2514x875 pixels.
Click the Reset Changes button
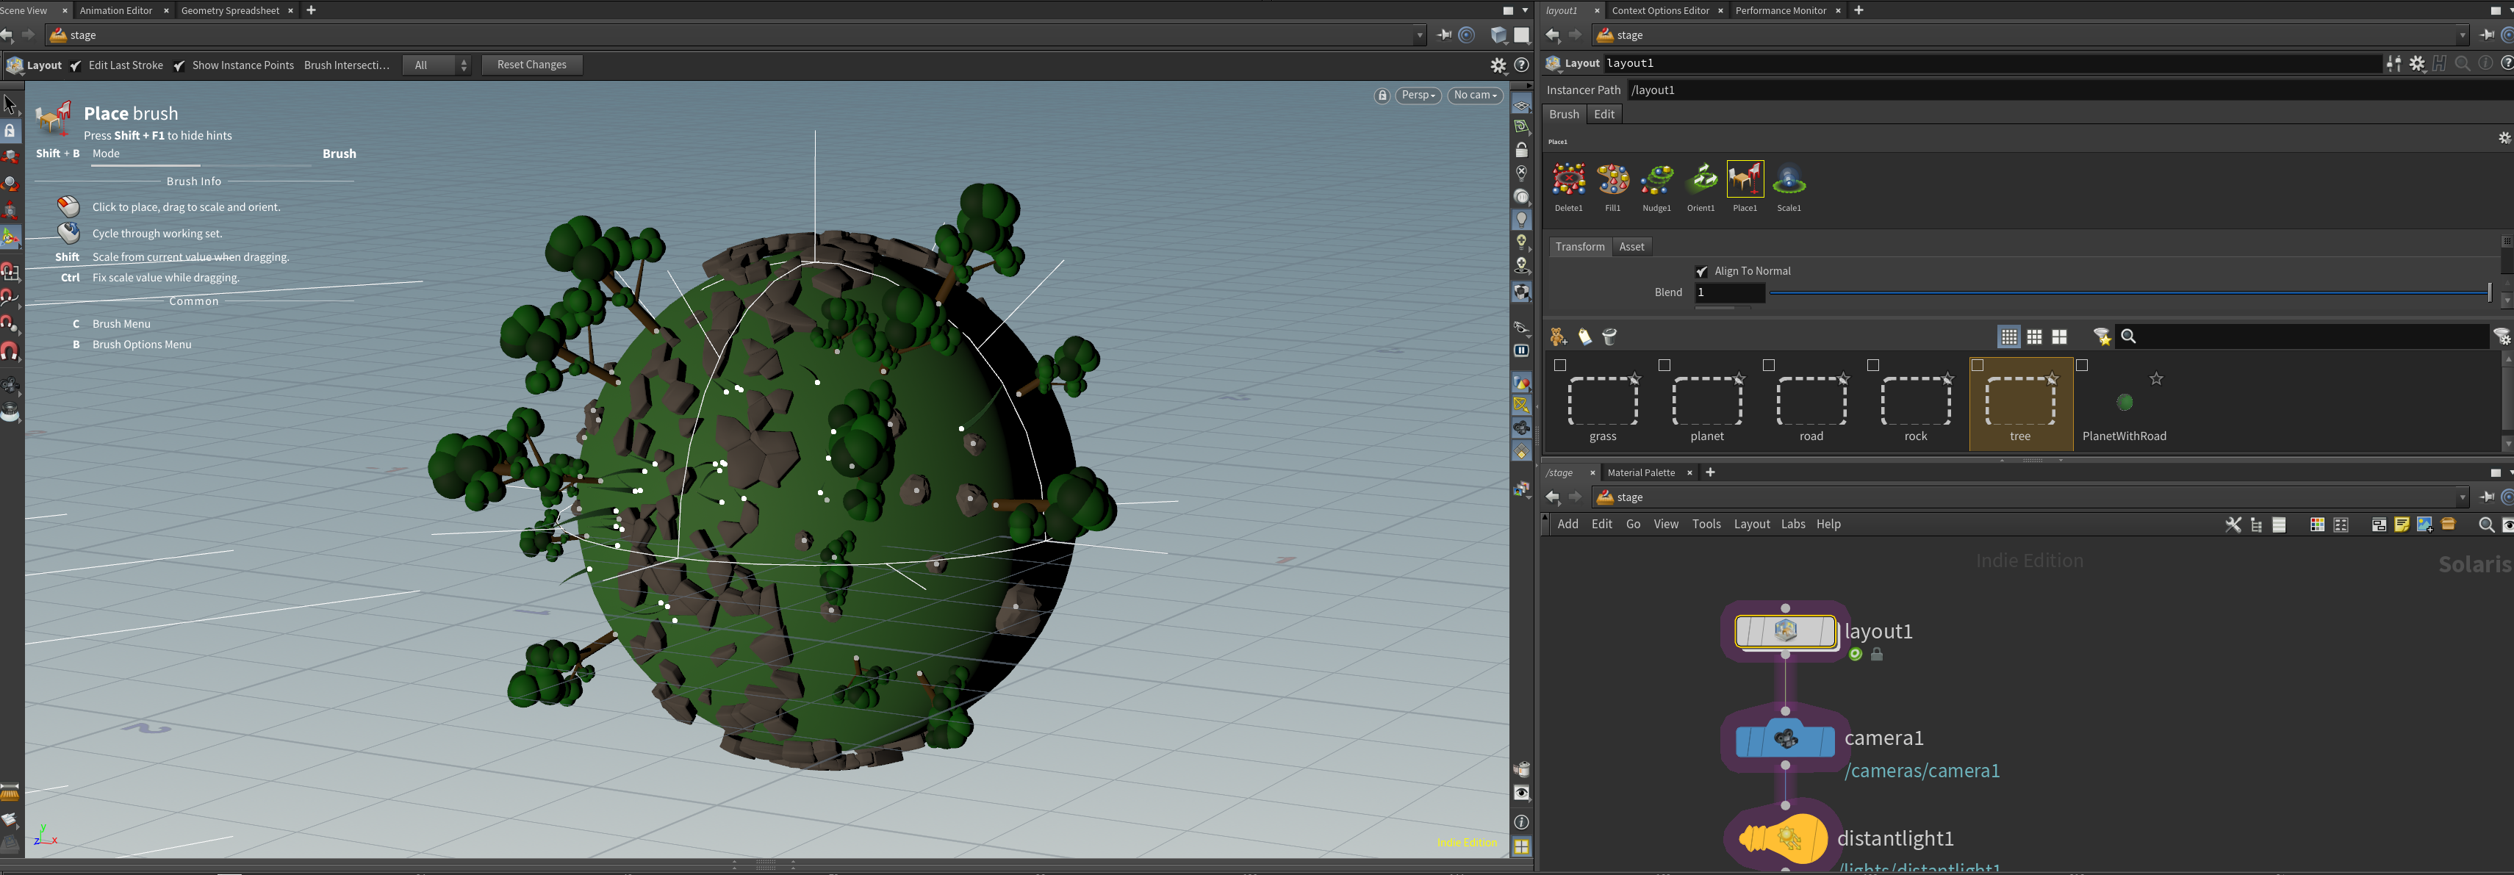tap(532, 65)
